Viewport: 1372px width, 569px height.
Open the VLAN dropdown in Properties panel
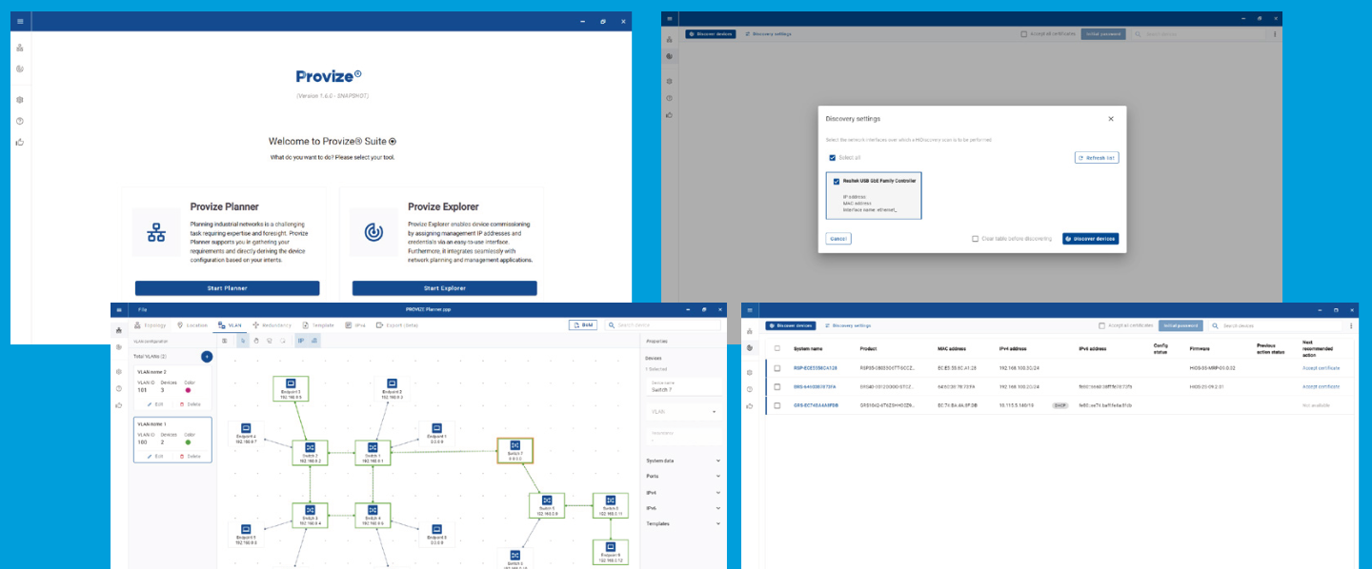[683, 412]
